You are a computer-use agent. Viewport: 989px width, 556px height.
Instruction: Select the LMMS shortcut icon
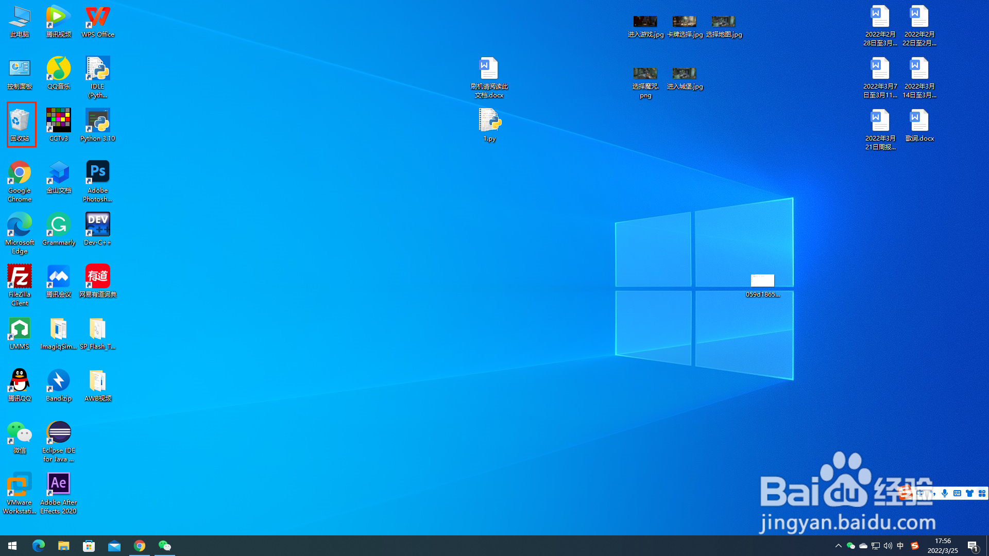coord(20,334)
